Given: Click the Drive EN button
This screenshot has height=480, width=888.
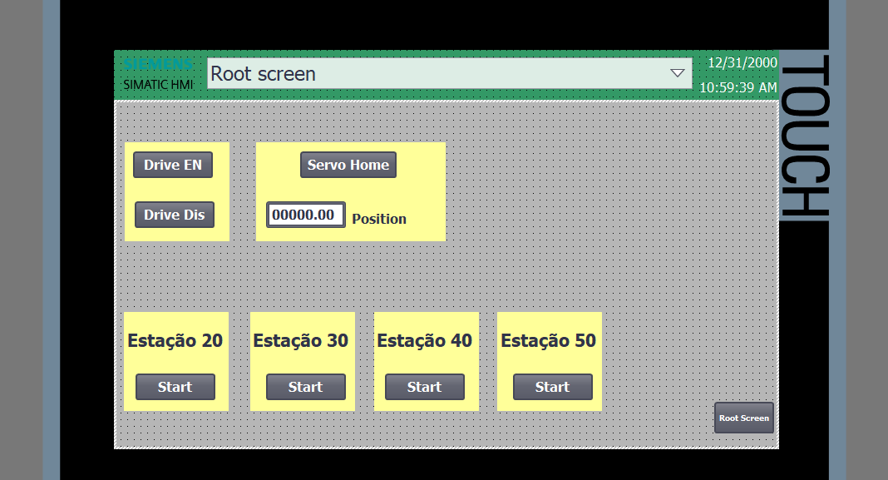Looking at the screenshot, I should tap(173, 165).
